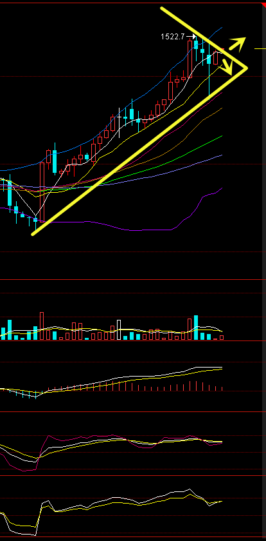Select the white arrow beside 1522.7
The height and width of the screenshot is (541, 266).
[191, 37]
